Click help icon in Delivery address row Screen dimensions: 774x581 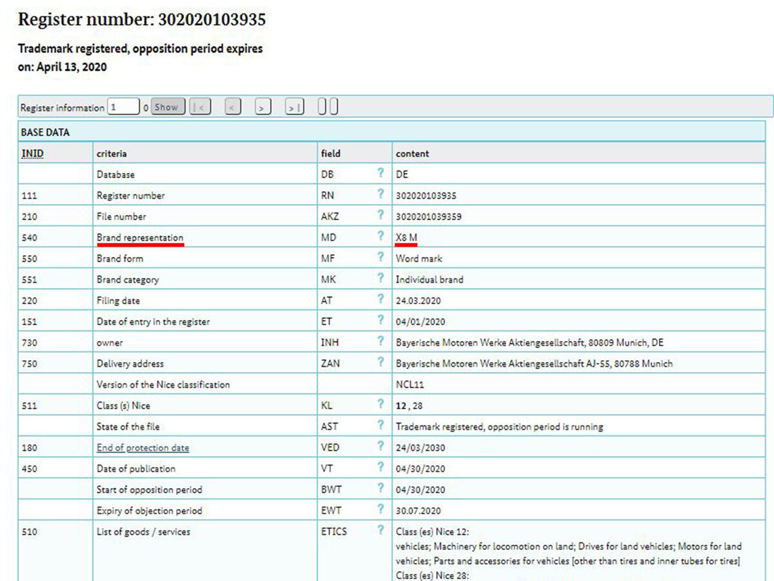click(x=381, y=362)
